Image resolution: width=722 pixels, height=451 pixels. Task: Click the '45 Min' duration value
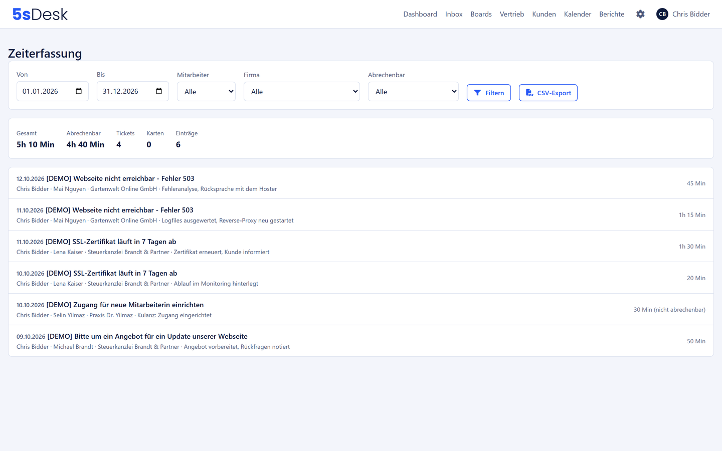coord(696,183)
